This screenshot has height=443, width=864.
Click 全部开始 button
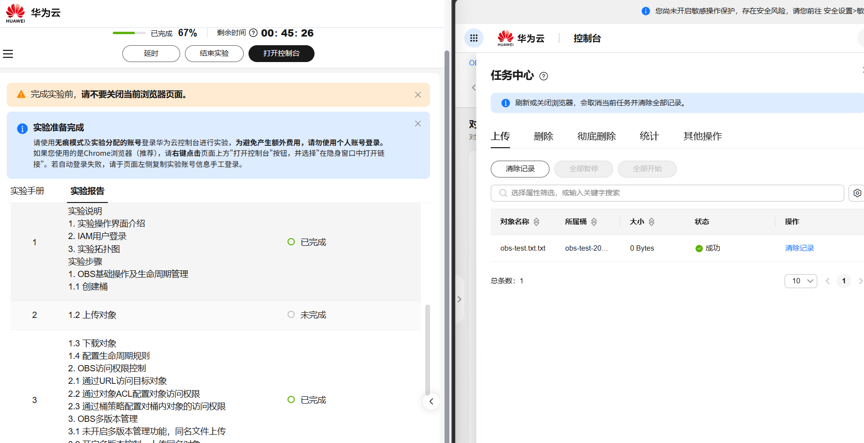coord(647,169)
